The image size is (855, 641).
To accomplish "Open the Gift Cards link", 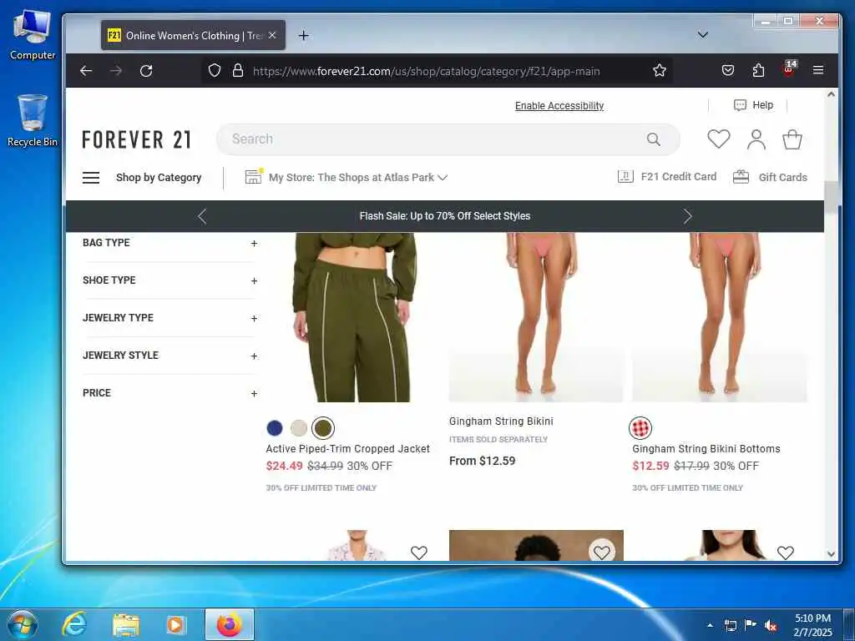I will click(x=782, y=177).
